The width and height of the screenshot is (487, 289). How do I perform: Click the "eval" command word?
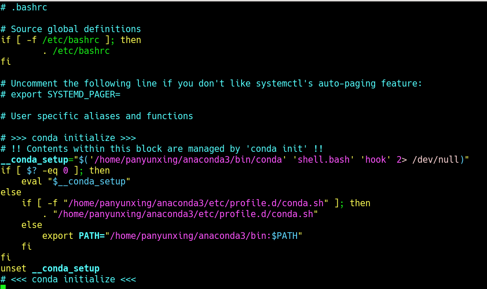click(x=32, y=181)
